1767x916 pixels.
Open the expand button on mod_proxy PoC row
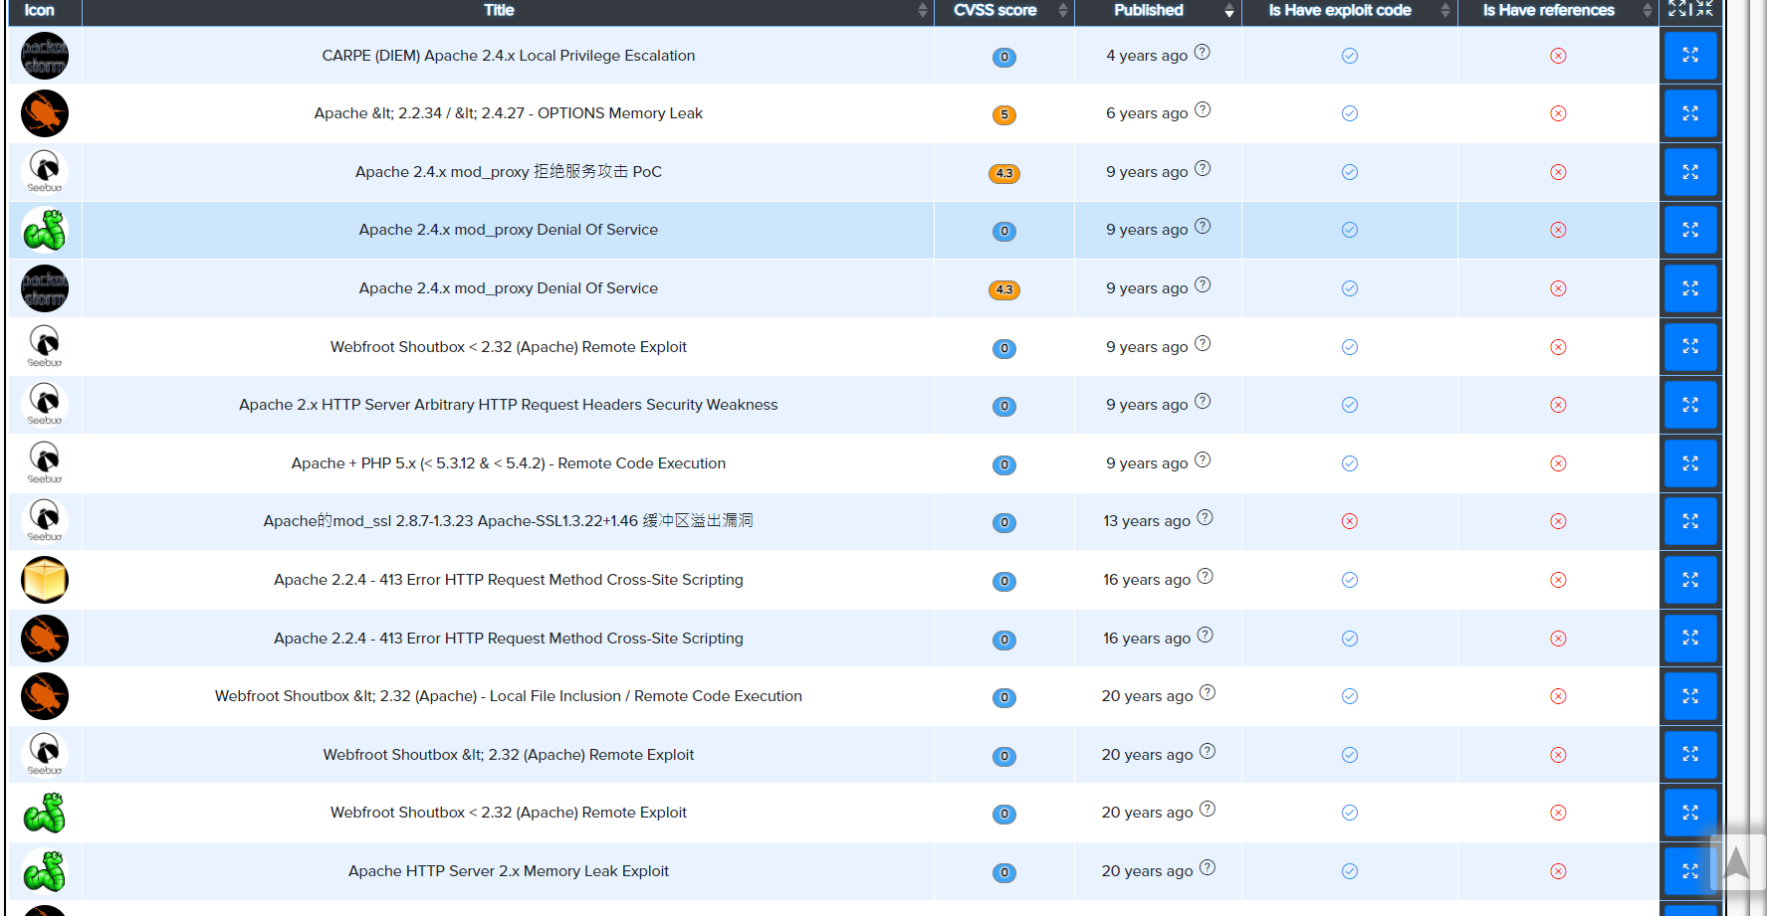[x=1690, y=172]
